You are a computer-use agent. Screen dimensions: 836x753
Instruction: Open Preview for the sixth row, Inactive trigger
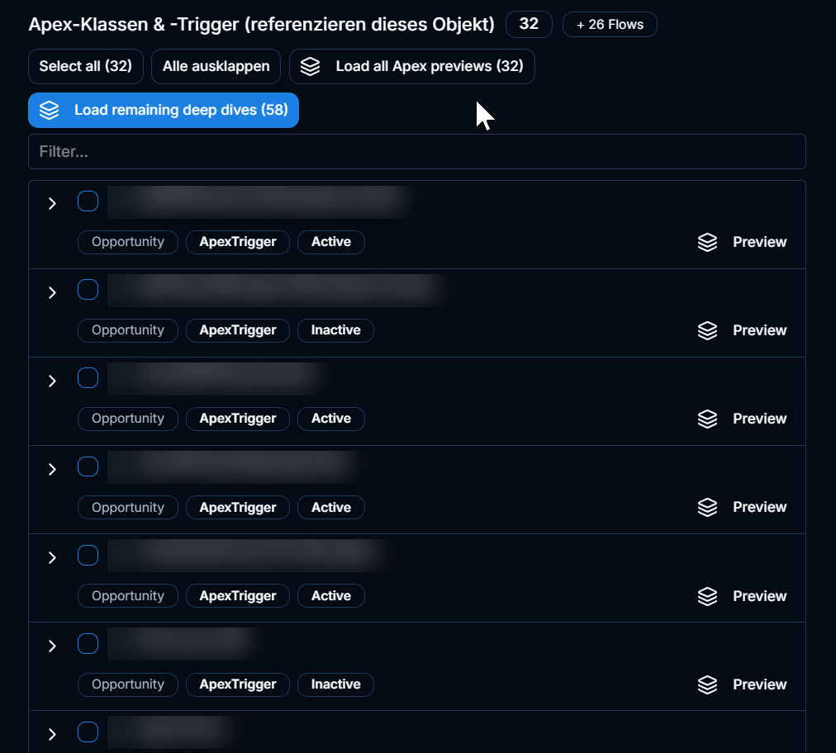tap(742, 684)
